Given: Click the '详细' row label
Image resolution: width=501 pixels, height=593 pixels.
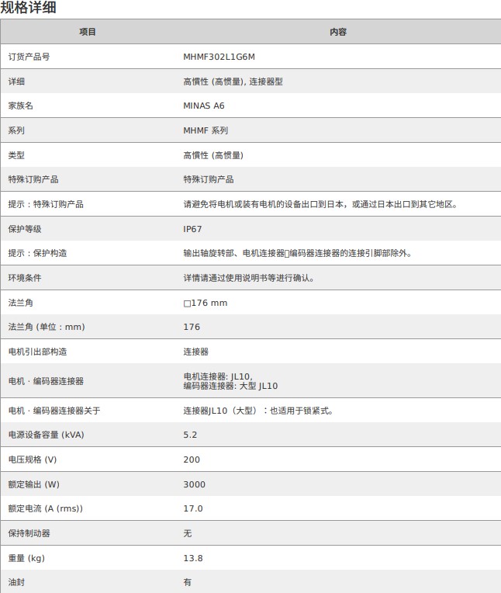Looking at the screenshot, I should 16,81.
